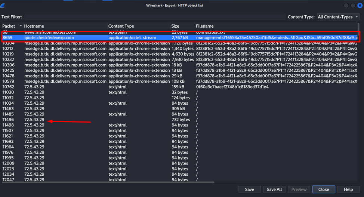This screenshot has height=197, width=364.
Task: Click the Close button at bottom
Action: (324, 190)
